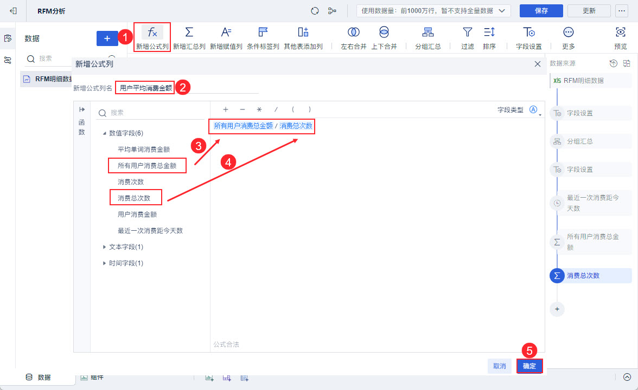Image resolution: width=638 pixels, height=390 pixels.
Task: Click the 预览 preview icon
Action: click(x=621, y=32)
